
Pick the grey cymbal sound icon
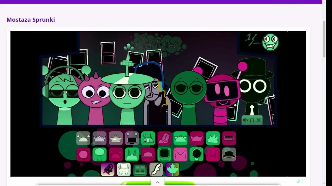(116, 138)
